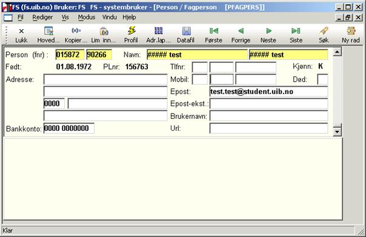Click the last Tlfnr number field
Image resolution: width=366 pixels, height=237 pixels.
[256, 67]
